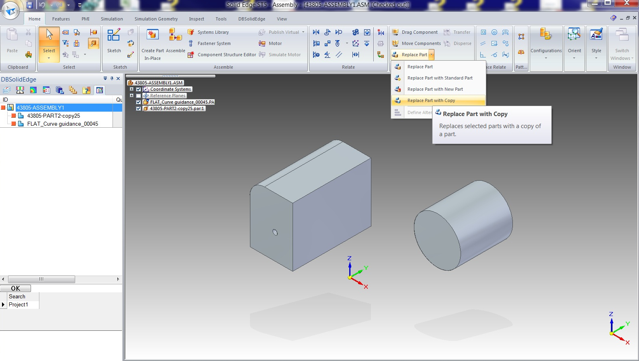The image size is (639, 361).
Task: Click the Save icon in quick access toolbar
Action: (29, 5)
